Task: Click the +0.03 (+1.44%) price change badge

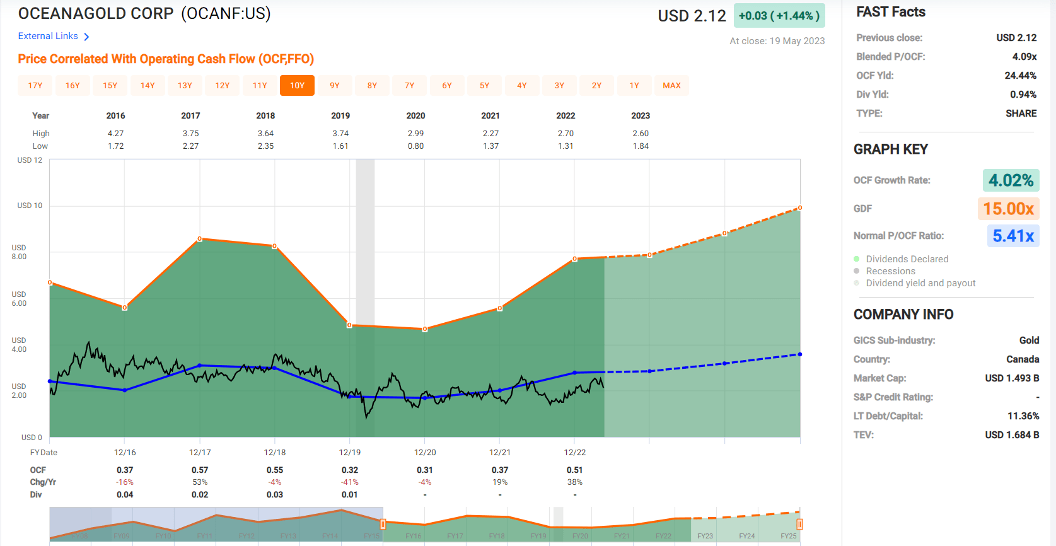Action: (779, 16)
